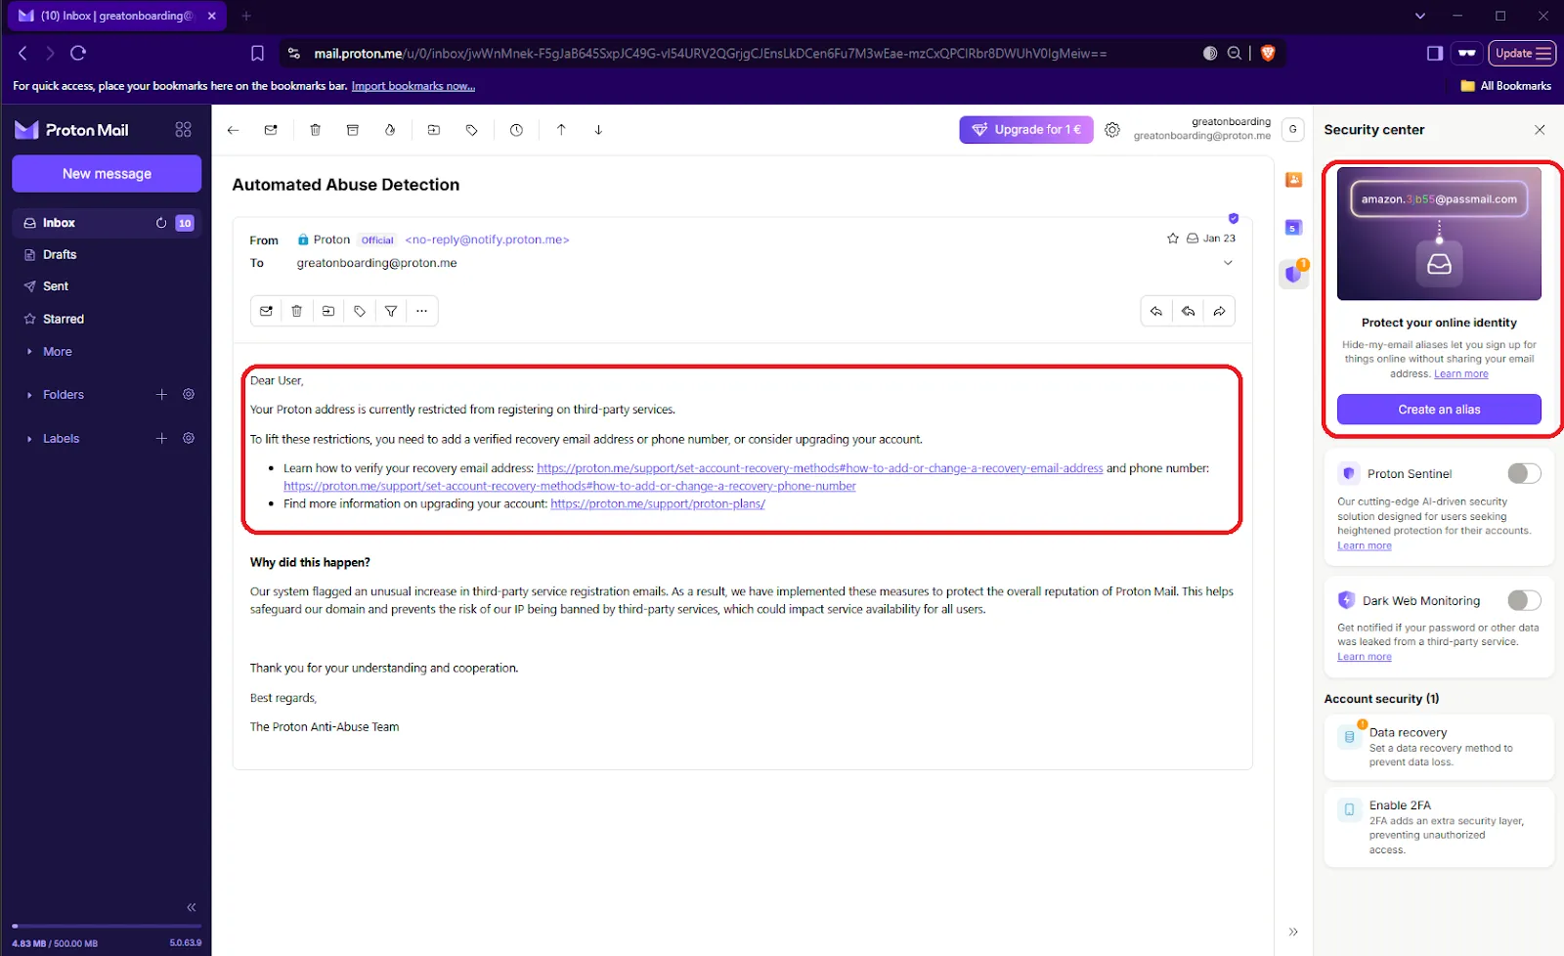Screen dimensions: 1564x956
Task: Reply to the email
Action: click(x=1156, y=311)
